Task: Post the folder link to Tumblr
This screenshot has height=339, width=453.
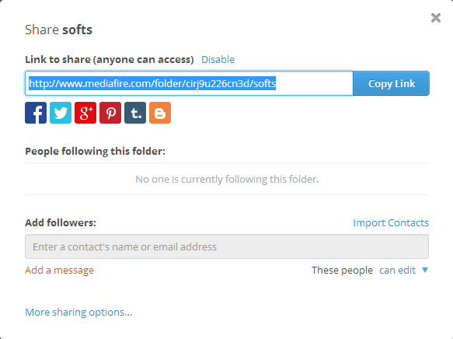Action: pos(135,113)
